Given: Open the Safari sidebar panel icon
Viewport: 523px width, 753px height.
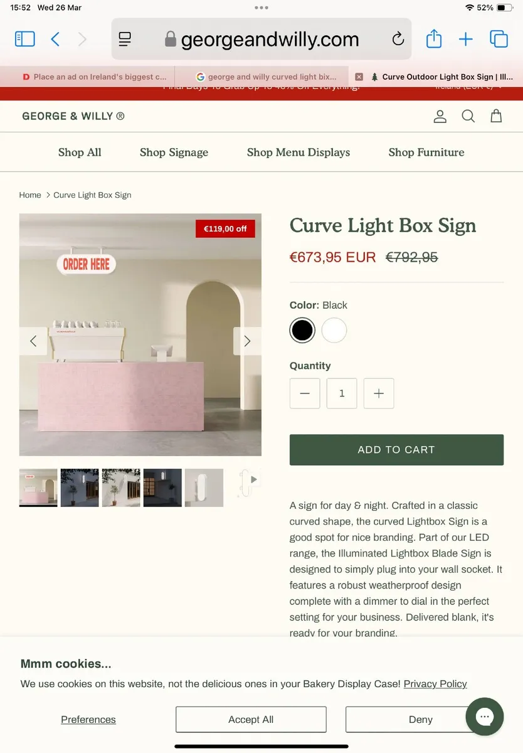Looking at the screenshot, I should (x=25, y=39).
